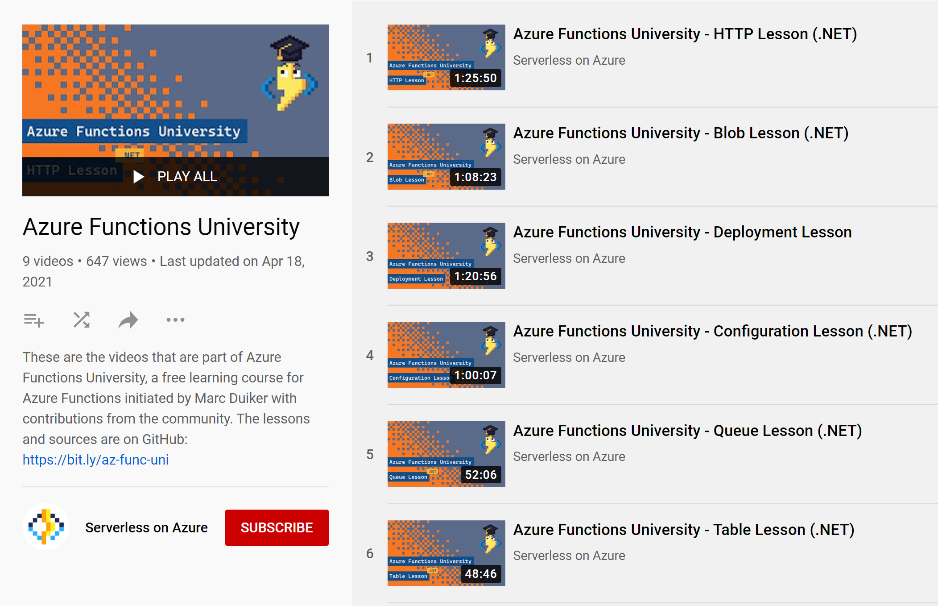The image size is (938, 606).
Task: Open the Configuration Lesson video thumbnail
Action: [446, 355]
